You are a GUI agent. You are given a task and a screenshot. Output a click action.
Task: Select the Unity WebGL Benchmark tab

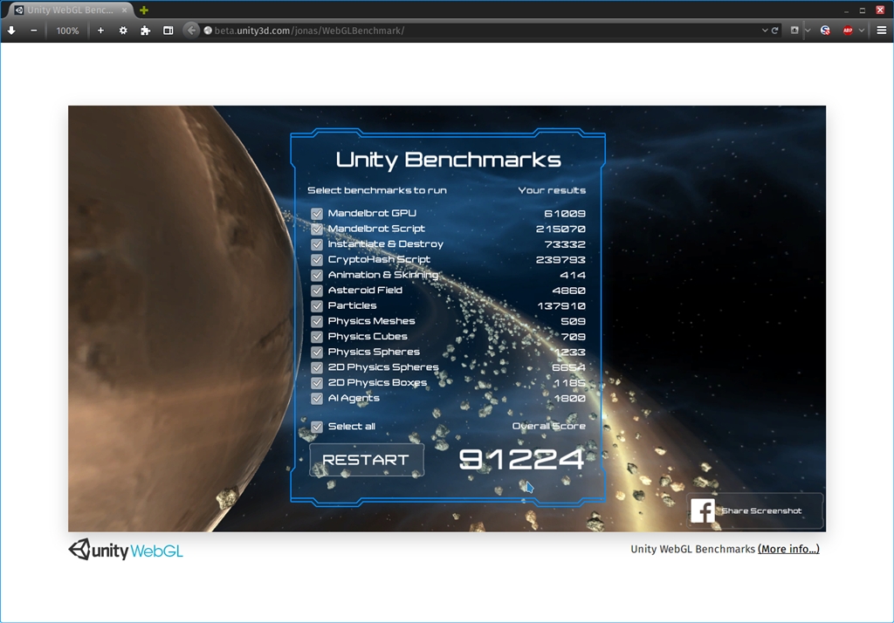[71, 10]
